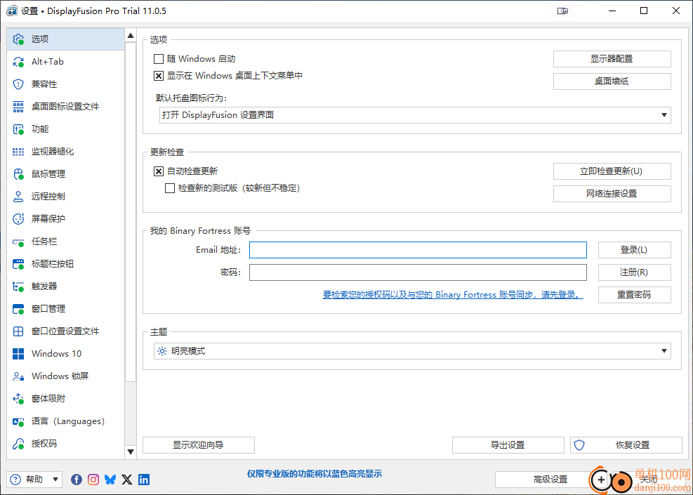
Task: Open the 主题 明亮模式 dropdown
Action: click(x=412, y=351)
